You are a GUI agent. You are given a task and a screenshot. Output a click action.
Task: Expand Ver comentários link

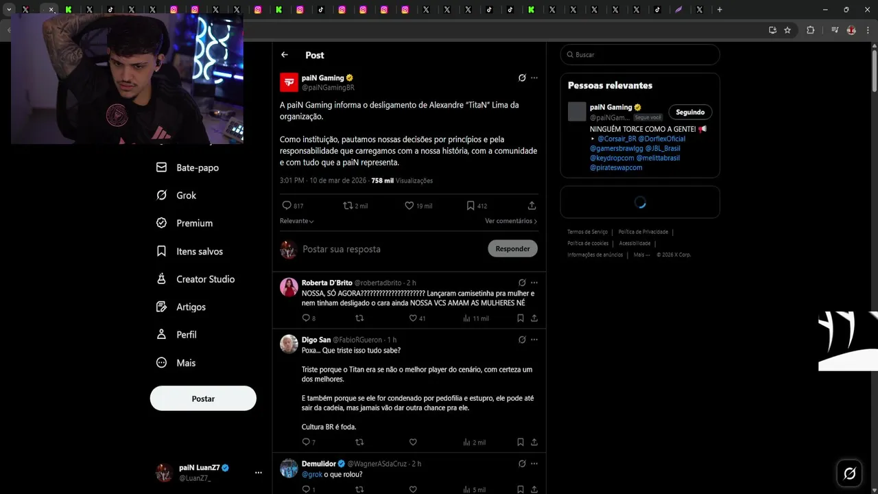[511, 221]
